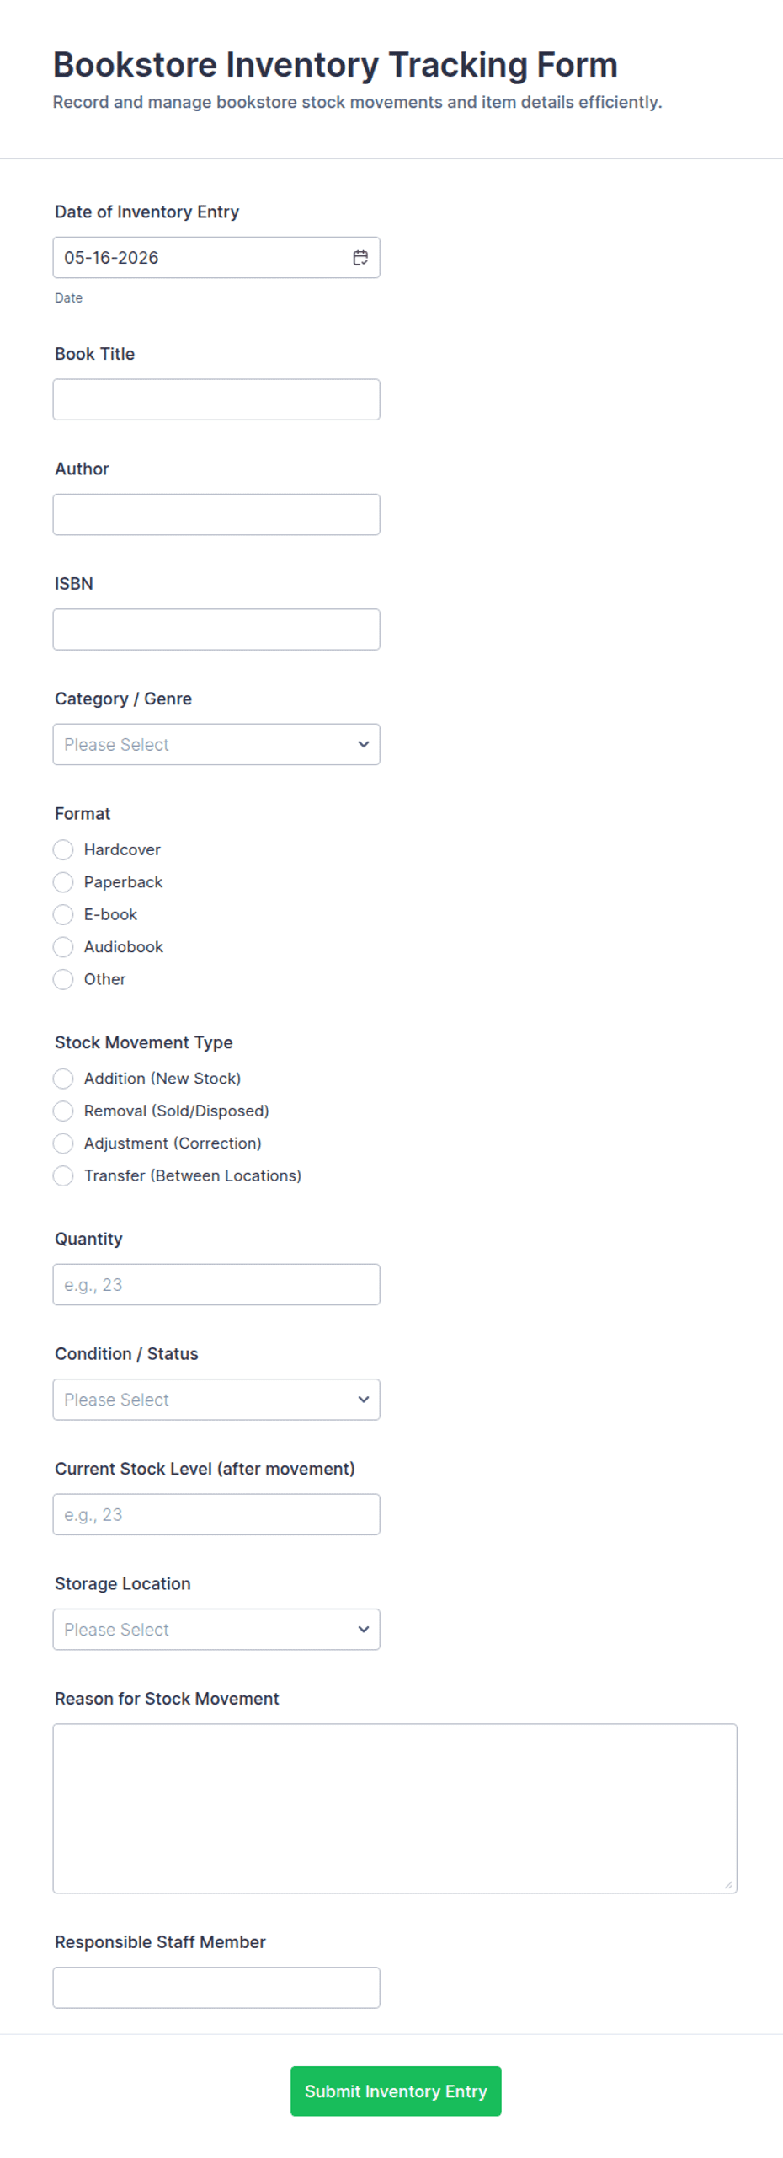
Task: Click the Responsible Staff Member field
Action: (x=216, y=1988)
